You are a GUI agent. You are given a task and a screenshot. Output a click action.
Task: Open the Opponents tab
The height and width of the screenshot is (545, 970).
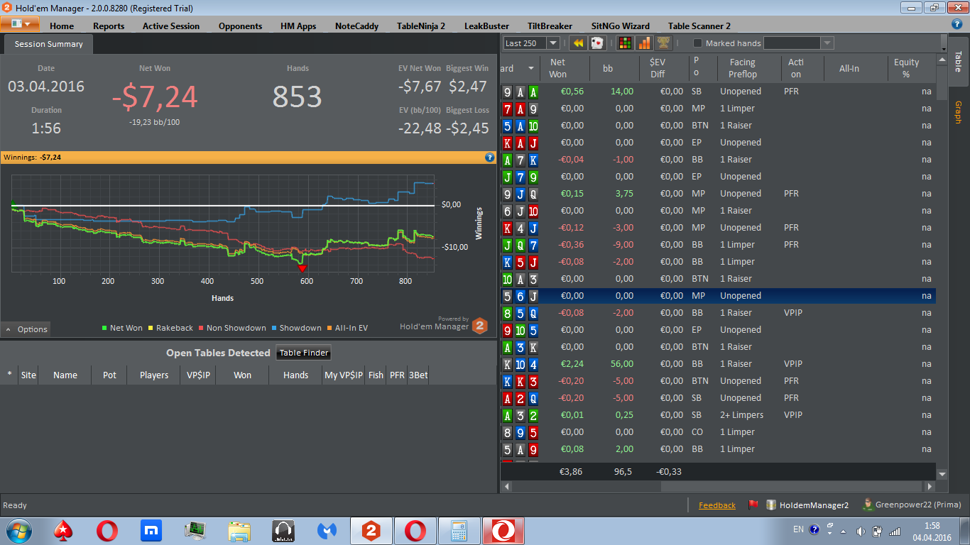point(240,26)
